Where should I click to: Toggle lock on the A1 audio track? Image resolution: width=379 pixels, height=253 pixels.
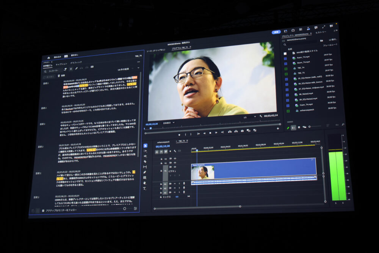(x=161, y=183)
